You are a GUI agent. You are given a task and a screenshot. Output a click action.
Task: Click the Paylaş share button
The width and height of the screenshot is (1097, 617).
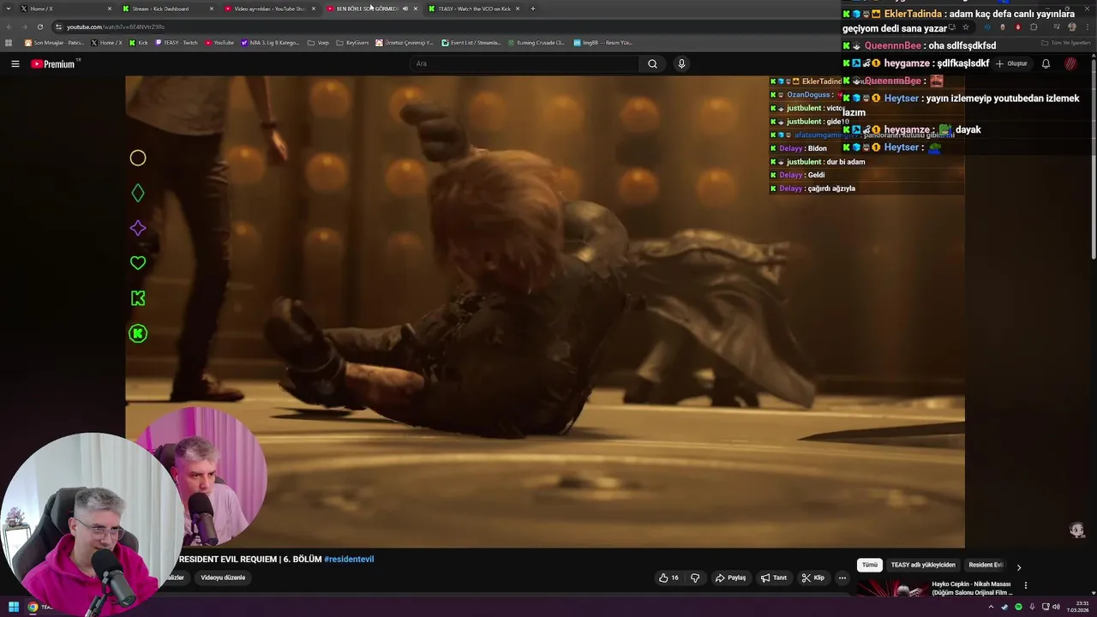tap(731, 578)
